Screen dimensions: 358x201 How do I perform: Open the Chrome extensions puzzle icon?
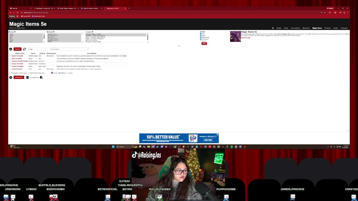tap(330, 13)
